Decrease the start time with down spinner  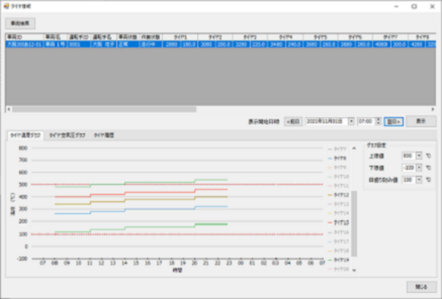tap(378, 123)
